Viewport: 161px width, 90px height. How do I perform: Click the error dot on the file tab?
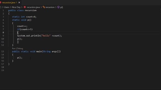coord(1,2)
